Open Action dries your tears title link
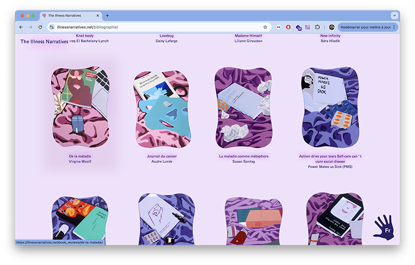 point(330,159)
